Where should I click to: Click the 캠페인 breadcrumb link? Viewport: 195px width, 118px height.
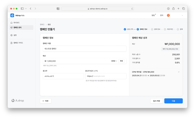42,25
